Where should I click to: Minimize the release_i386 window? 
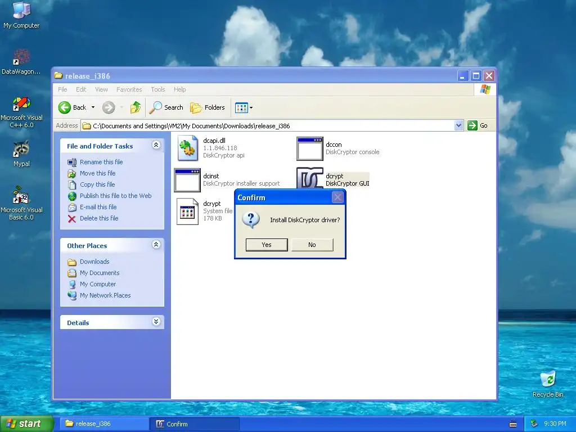point(462,76)
